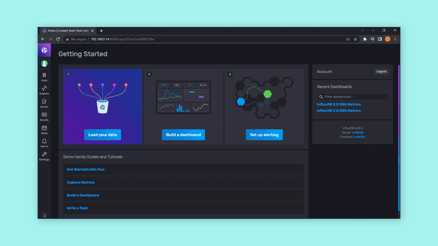The height and width of the screenshot is (246, 438).
Task: Open the user avatar in sidebar
Action: pos(44,63)
